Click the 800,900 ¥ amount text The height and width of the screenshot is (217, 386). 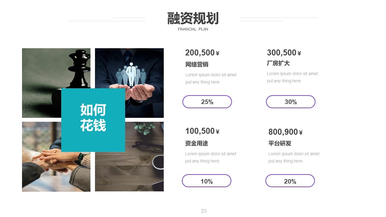[286, 132]
